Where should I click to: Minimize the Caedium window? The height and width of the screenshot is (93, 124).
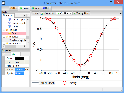tap(106, 3)
